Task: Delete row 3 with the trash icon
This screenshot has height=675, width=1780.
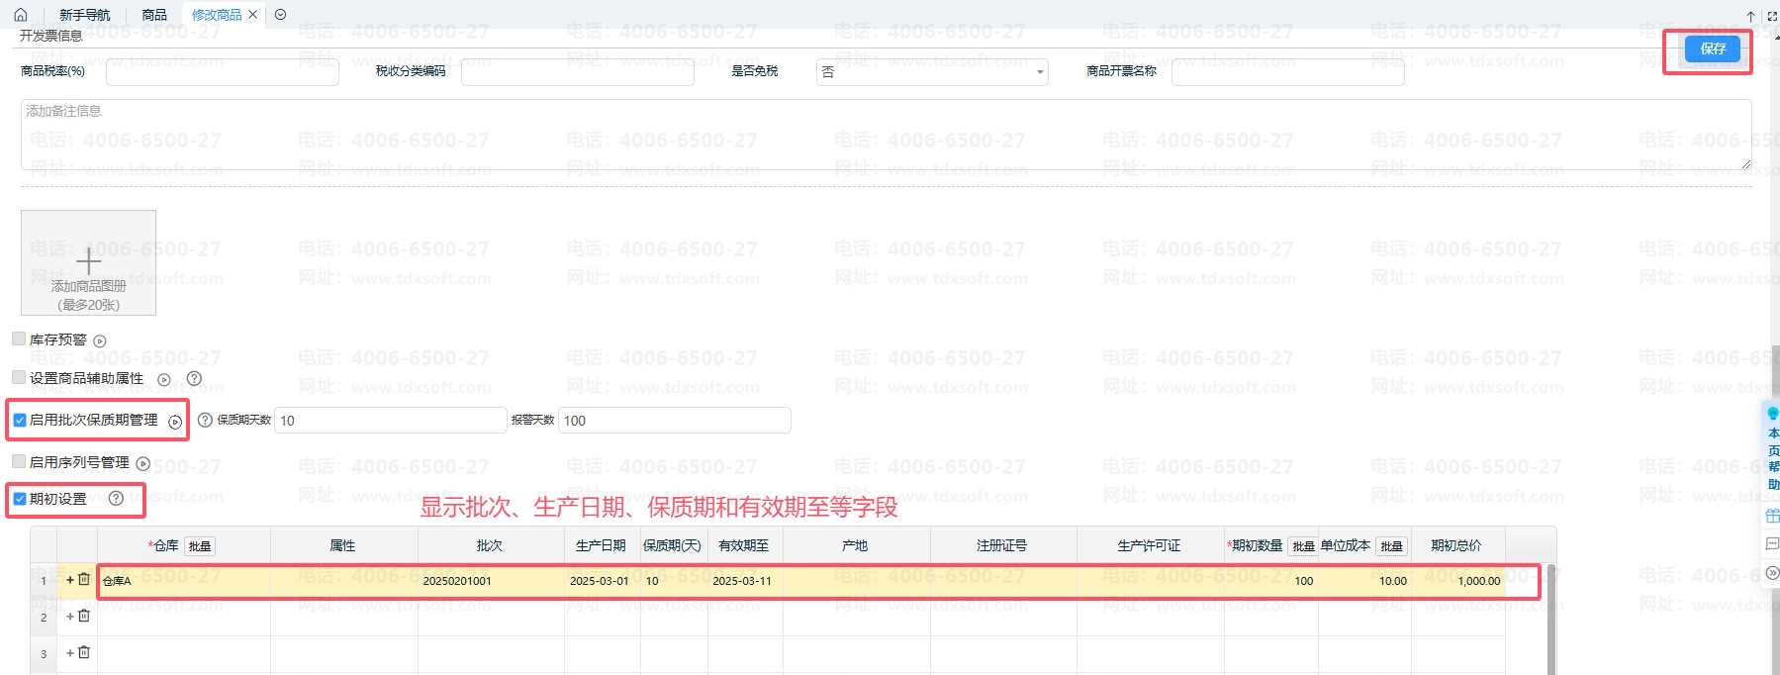Action: [84, 652]
